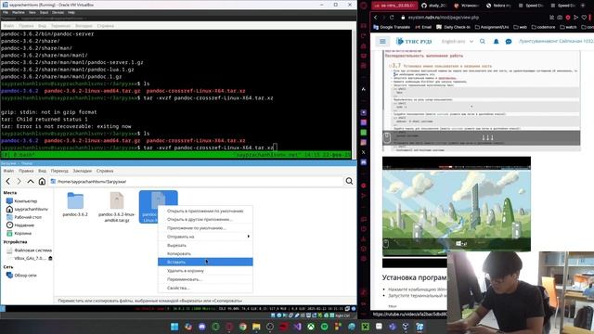The image size is (594, 334).
Task: Open the messages chat bubble icon
Action: pos(509,41)
